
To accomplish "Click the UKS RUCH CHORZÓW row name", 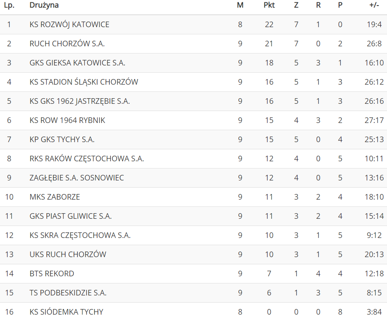I will click(x=68, y=254).
